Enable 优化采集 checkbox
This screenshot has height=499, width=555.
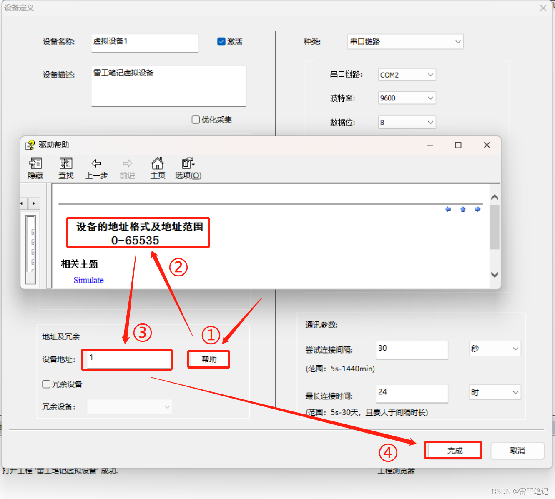tap(196, 120)
